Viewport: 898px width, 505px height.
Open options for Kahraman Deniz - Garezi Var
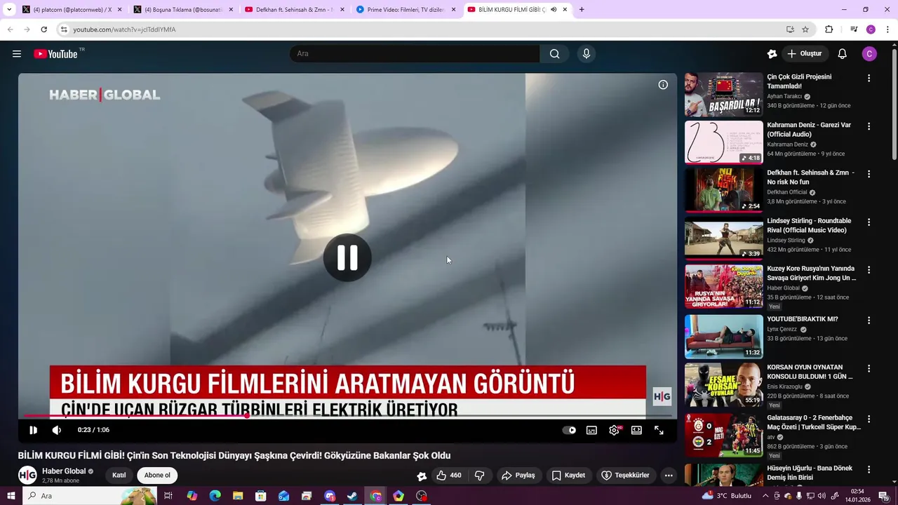click(869, 126)
